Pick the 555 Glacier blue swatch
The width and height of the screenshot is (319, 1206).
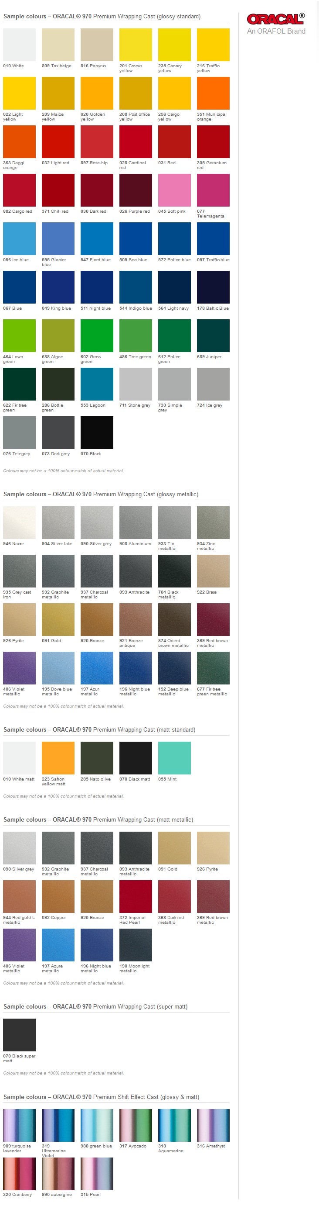pos(58,239)
